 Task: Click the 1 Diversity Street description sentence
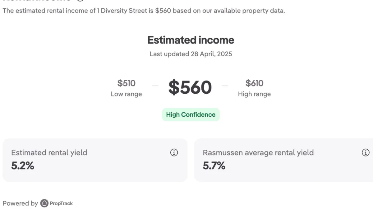[144, 11]
